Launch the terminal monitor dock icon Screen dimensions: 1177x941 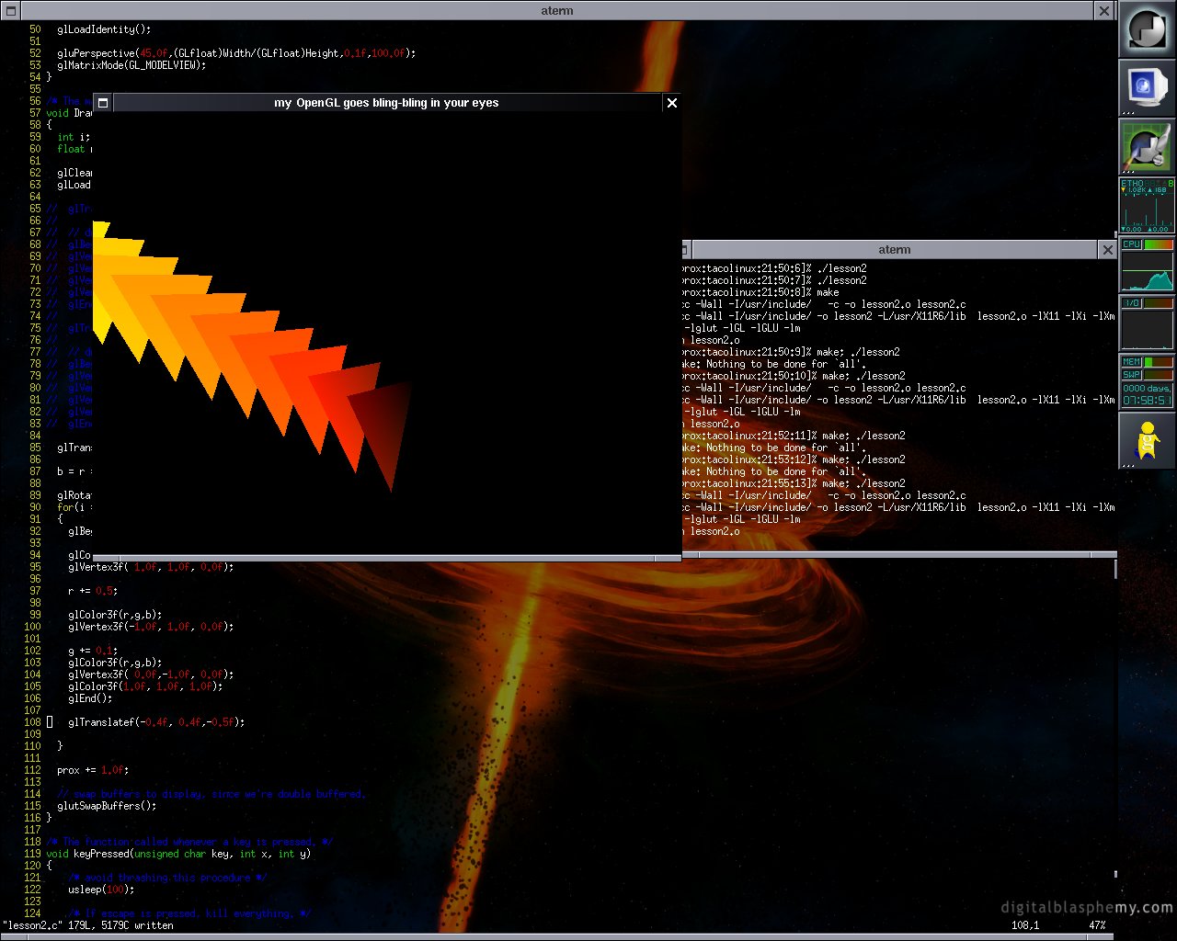pos(1147,88)
